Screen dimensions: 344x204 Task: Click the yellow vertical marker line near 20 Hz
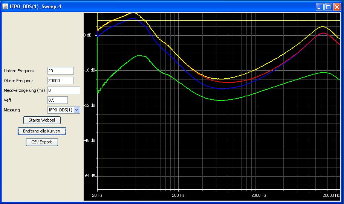click(x=102, y=113)
